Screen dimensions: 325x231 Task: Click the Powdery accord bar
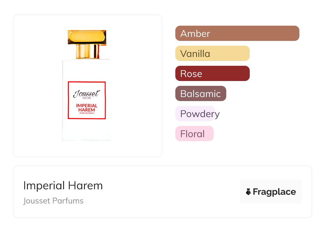point(195,114)
